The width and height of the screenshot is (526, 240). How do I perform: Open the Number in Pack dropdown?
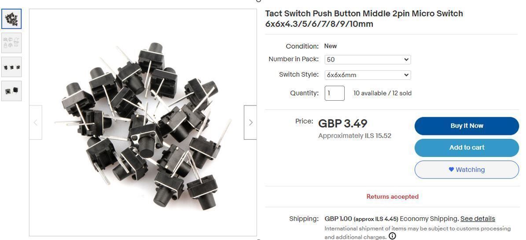click(x=368, y=59)
